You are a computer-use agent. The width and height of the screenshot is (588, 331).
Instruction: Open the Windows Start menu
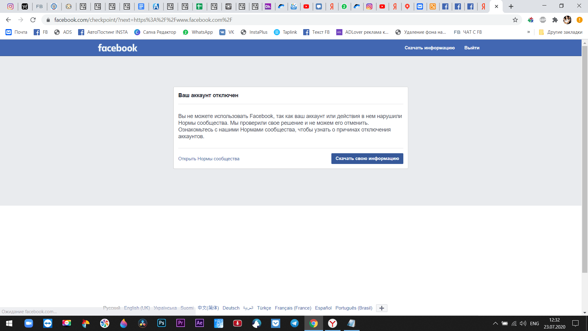coord(9,323)
